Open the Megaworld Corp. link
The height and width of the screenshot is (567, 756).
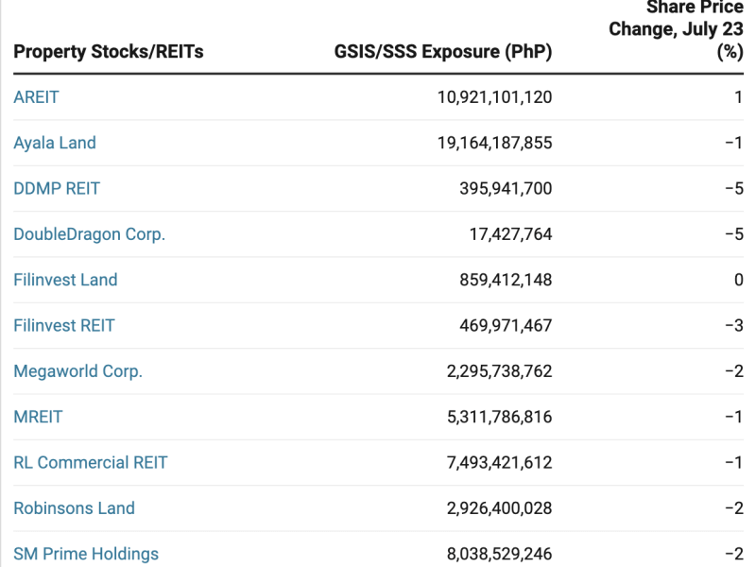tap(78, 371)
